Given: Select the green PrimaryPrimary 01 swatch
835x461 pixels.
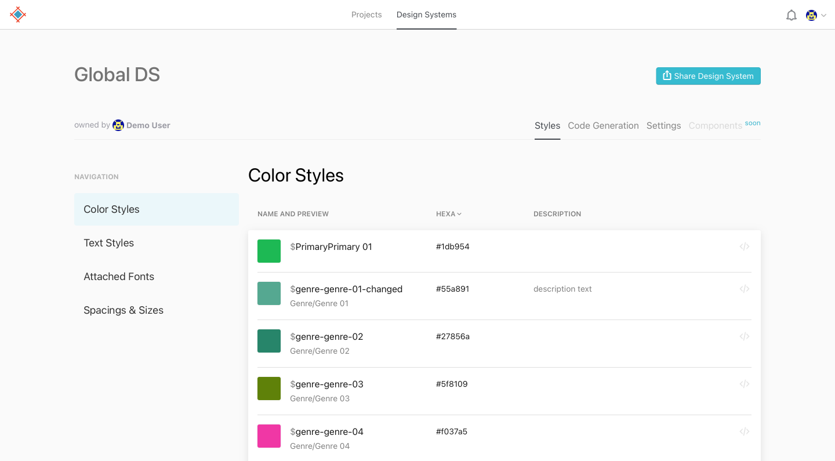Looking at the screenshot, I should (269, 251).
